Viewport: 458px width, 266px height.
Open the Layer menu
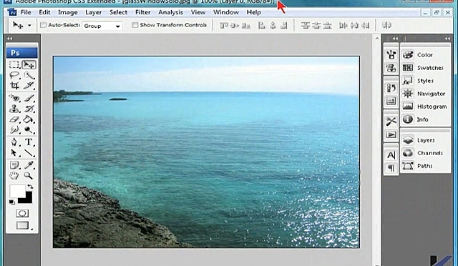(x=94, y=12)
